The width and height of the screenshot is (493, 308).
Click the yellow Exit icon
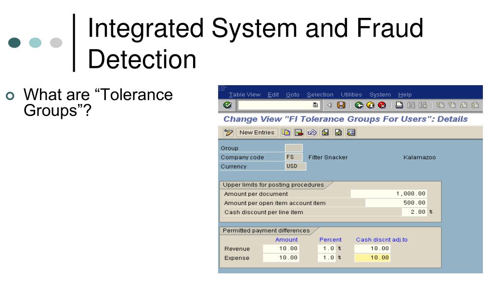pyautogui.click(x=370, y=105)
